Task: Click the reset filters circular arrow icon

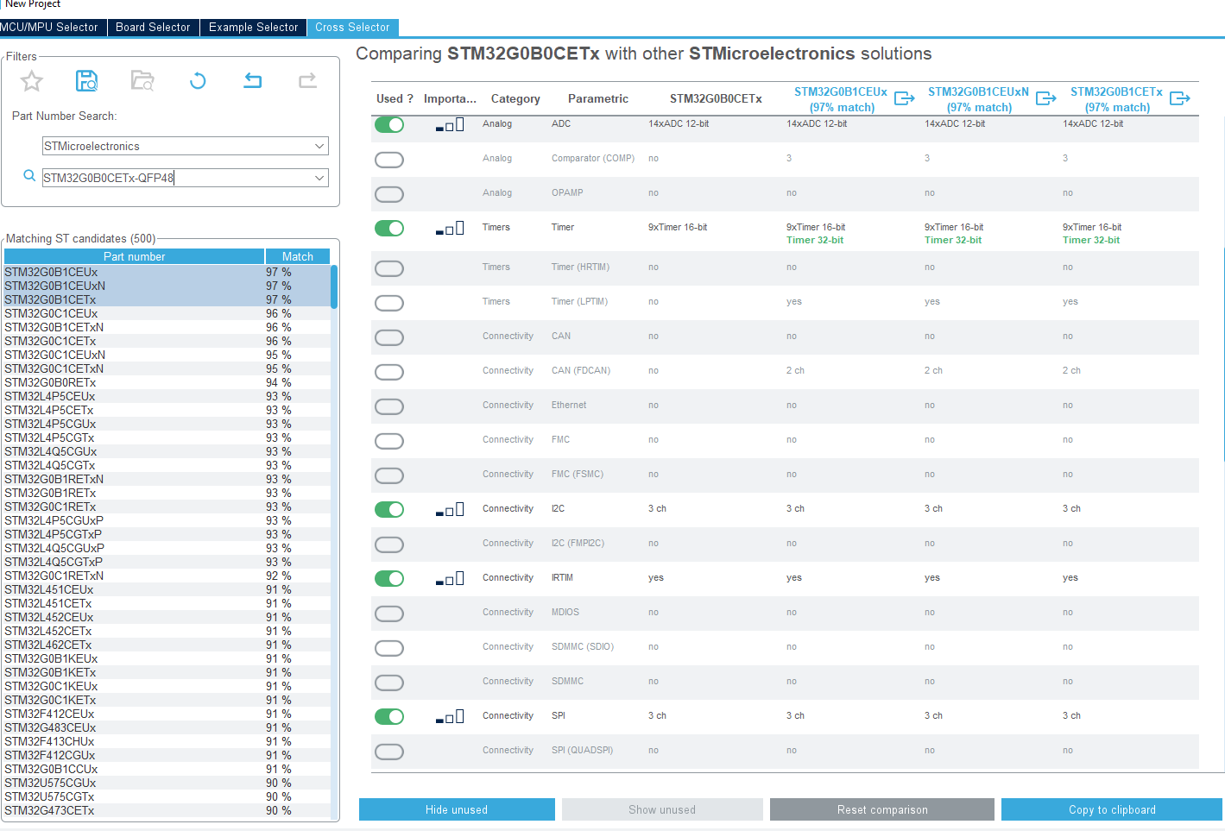Action: (198, 81)
